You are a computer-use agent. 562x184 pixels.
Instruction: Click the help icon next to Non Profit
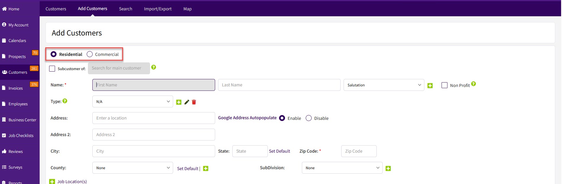[x=474, y=84]
